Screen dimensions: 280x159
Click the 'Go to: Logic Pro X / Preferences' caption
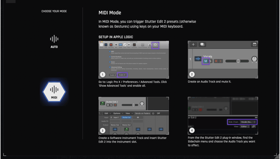[133, 84]
